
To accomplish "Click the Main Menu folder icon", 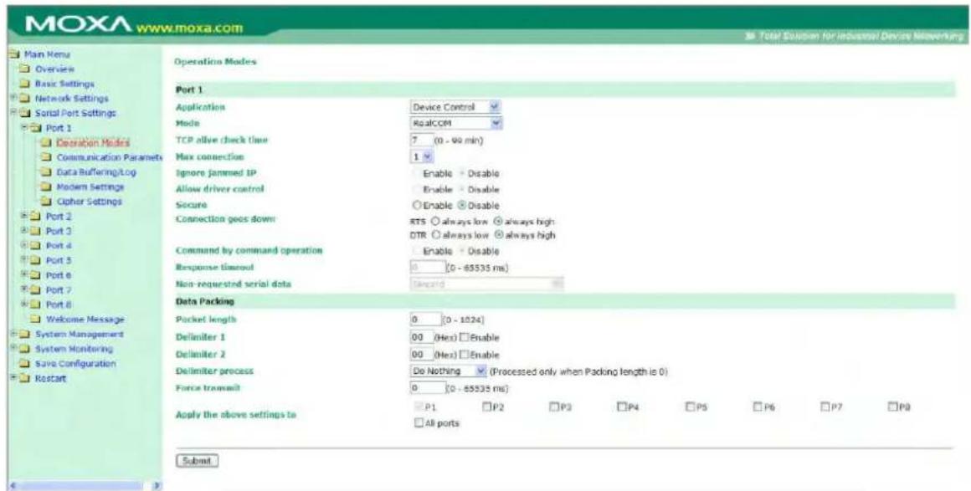I will click(13, 55).
